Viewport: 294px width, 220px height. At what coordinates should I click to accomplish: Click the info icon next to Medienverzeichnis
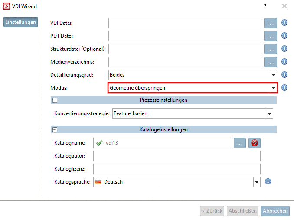284,61
